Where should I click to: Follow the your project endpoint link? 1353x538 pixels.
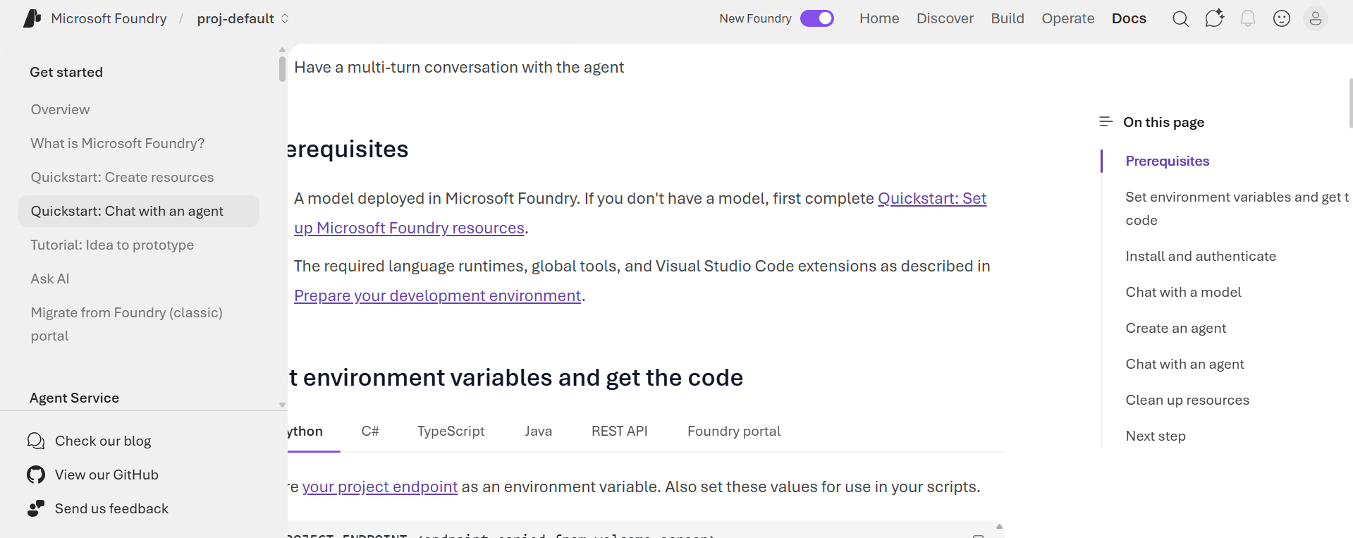pos(380,487)
